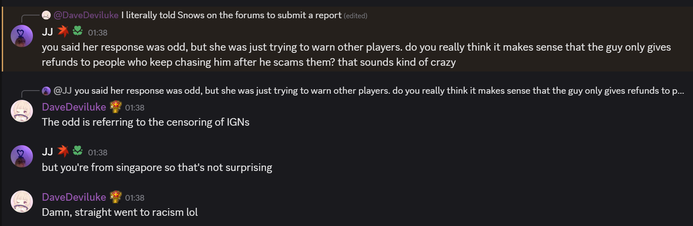Open JJ's avatar beside the "singapore" message
693x226 pixels.
point(22,156)
